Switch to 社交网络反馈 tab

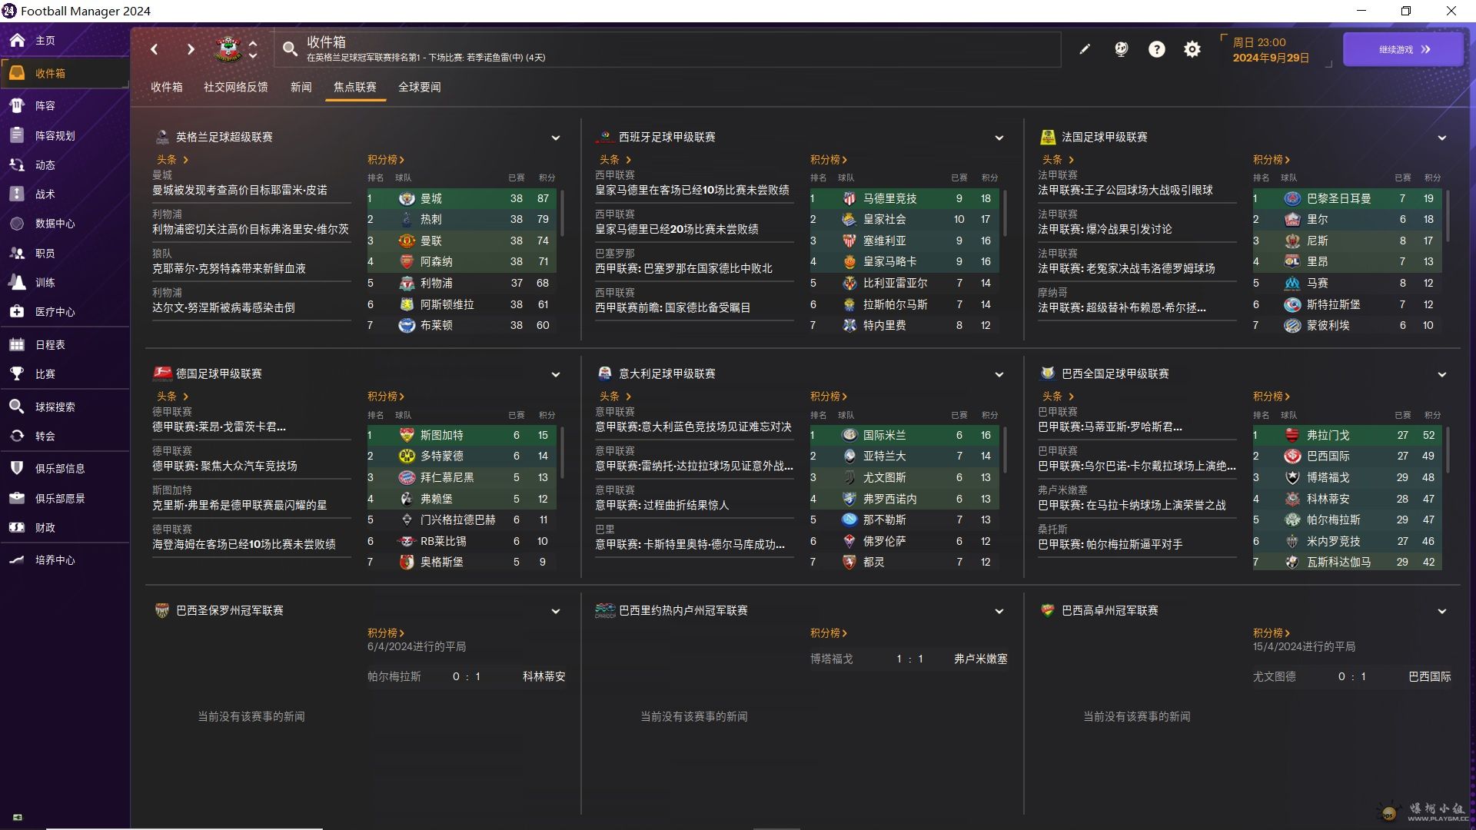coord(235,87)
